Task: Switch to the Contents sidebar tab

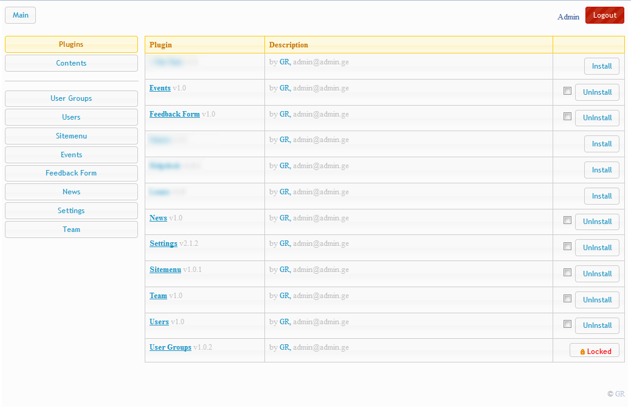Action: (71, 63)
